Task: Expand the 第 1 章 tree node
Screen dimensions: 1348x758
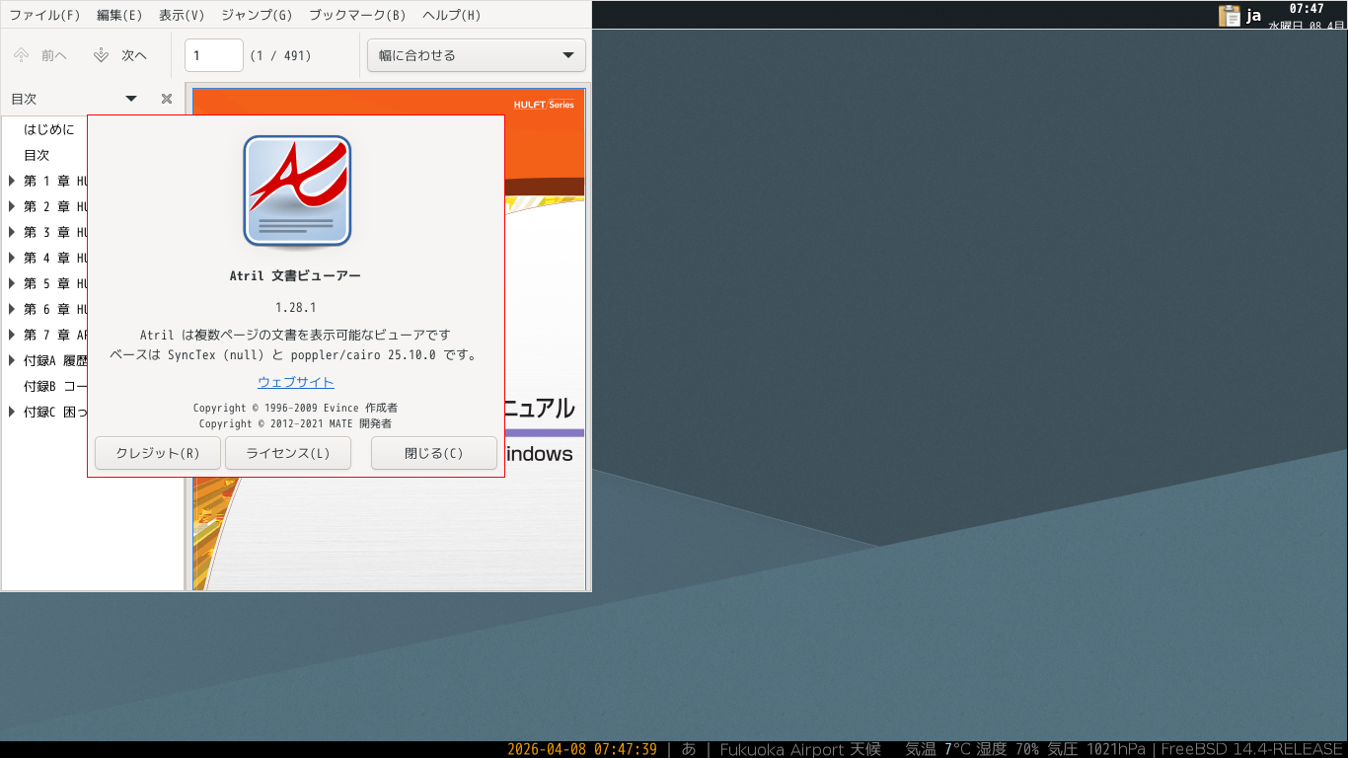Action: (12, 181)
